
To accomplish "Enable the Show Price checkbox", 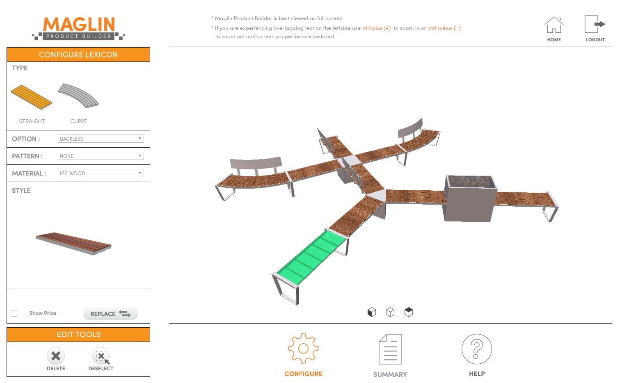I will pos(14,313).
